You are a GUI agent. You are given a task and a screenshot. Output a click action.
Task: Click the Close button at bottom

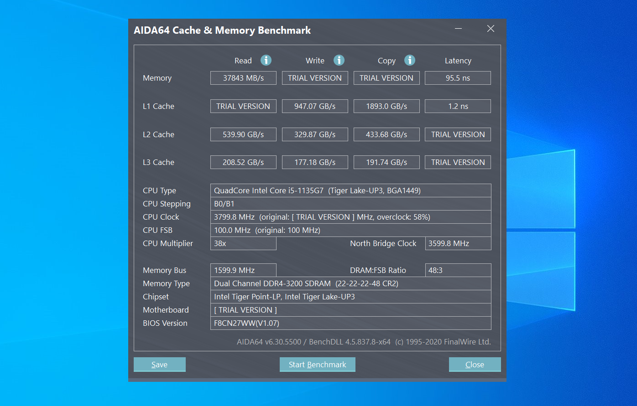(475, 365)
